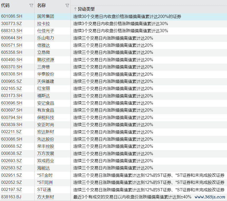The height and width of the screenshot is (201, 227).
Task: Open stock code 600490.SH
Action: pyautogui.click(x=12, y=60)
